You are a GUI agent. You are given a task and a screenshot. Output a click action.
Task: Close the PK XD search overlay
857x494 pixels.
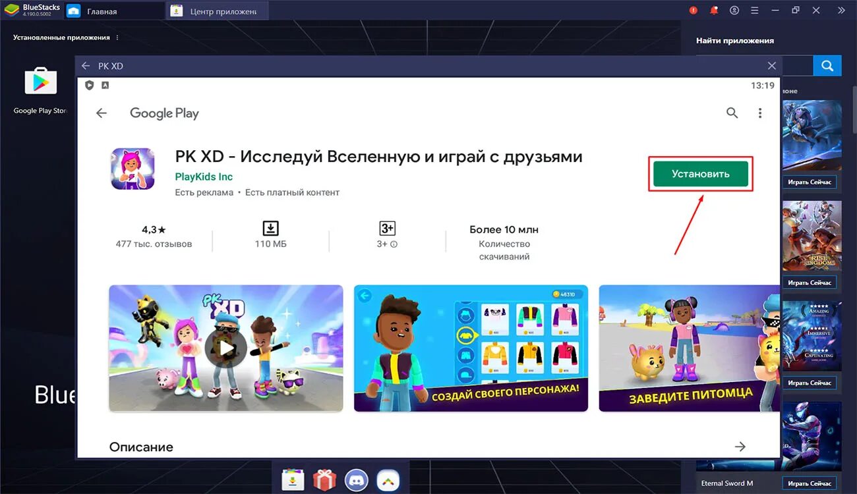click(772, 66)
